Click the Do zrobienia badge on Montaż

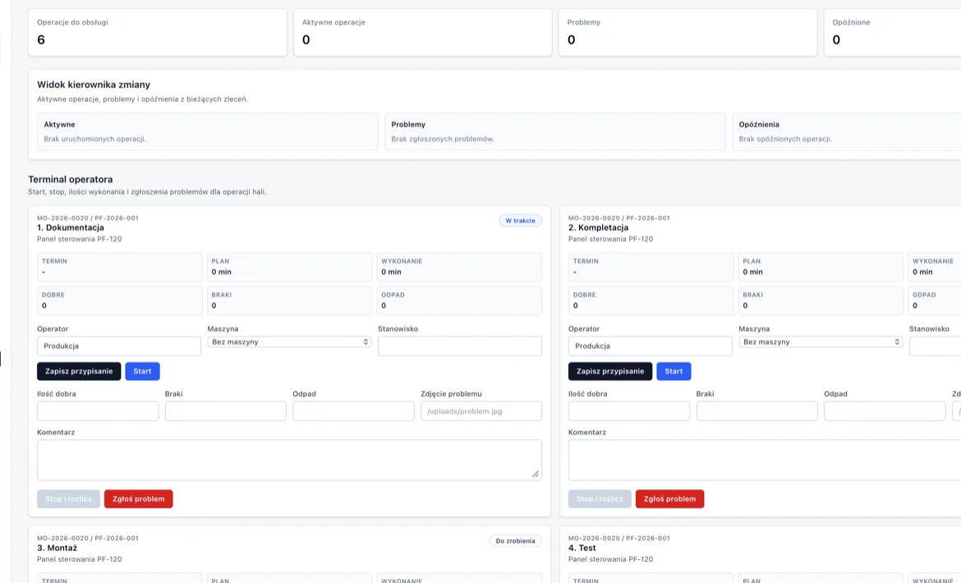pyautogui.click(x=516, y=541)
